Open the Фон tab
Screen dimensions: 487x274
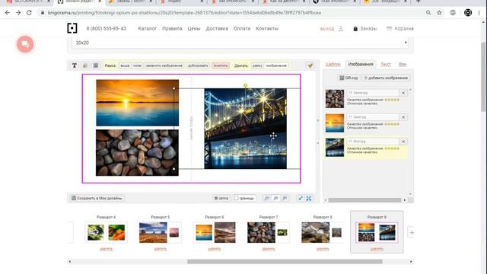pyautogui.click(x=403, y=64)
